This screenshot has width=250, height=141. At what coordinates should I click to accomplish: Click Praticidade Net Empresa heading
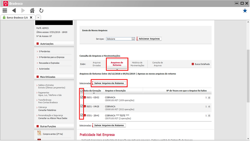pyautogui.click(x=97, y=135)
